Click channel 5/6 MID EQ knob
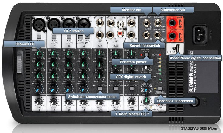This screenshot has width=223, height=133. [99, 65]
